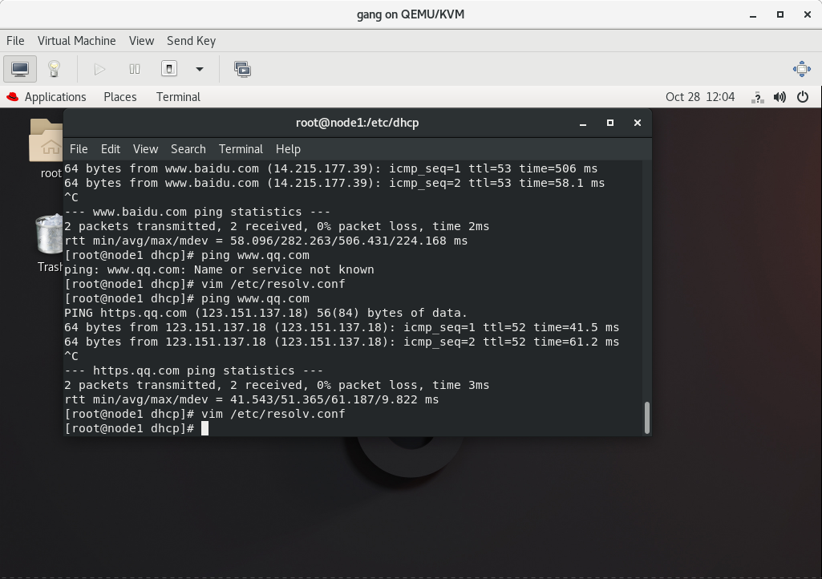822x579 pixels.
Task: Open the Virtual Machine menu
Action: (76, 41)
